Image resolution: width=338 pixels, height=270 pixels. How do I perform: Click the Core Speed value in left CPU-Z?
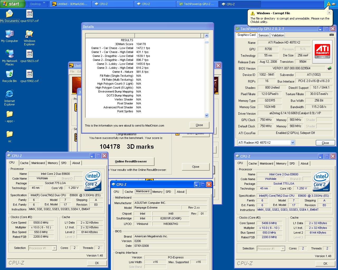tap(41, 223)
